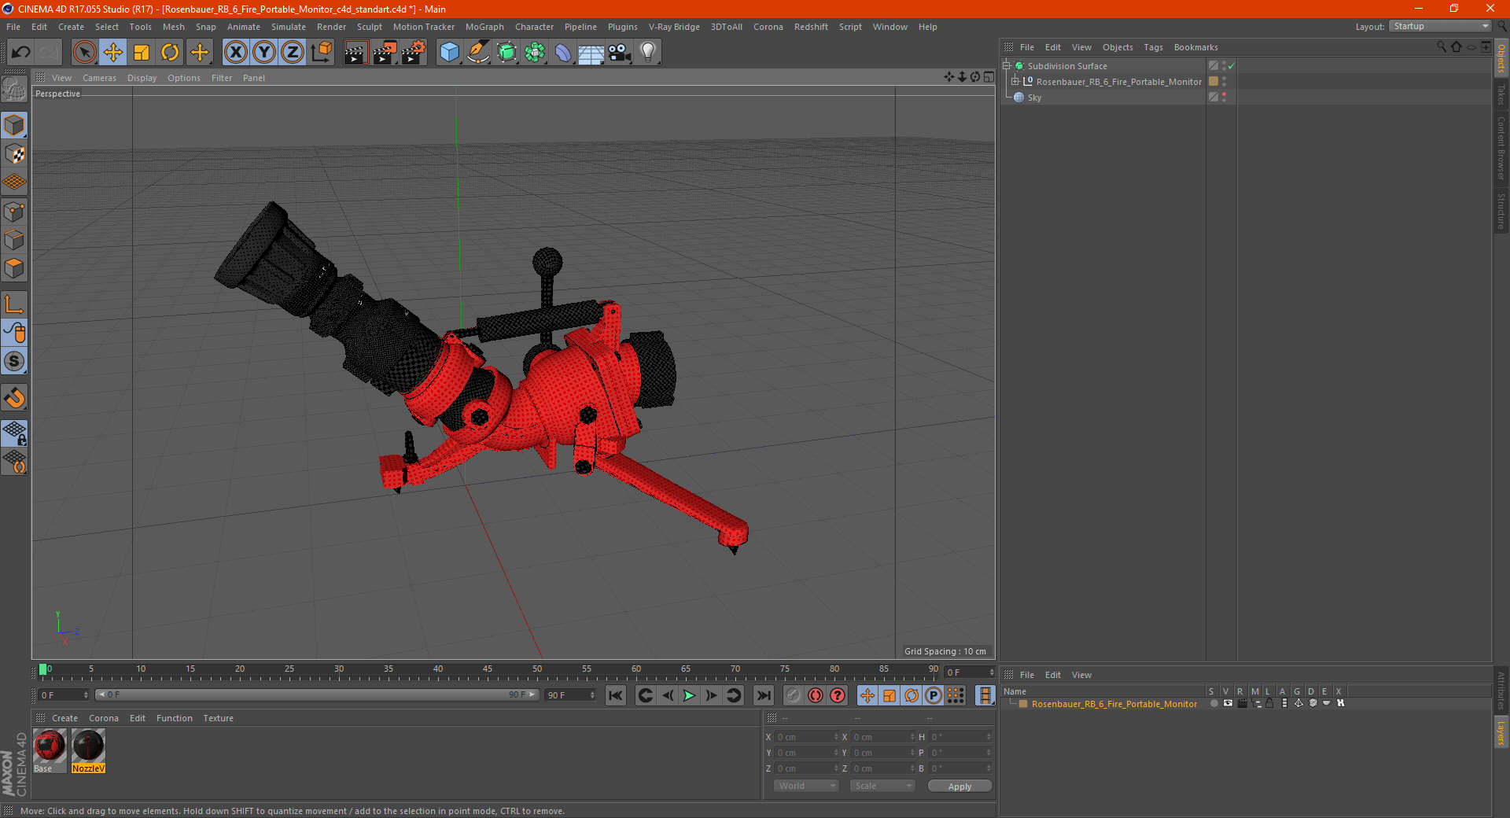Select the Sky object
Screen dimensions: 1510x818
pyautogui.click(x=1034, y=98)
